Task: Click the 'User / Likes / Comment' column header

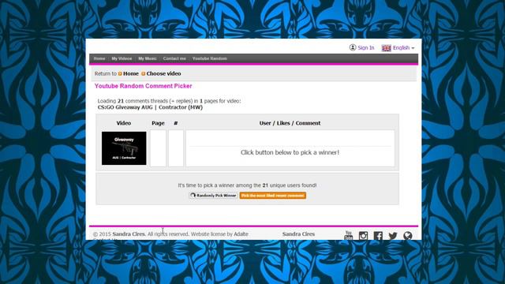Action: click(x=290, y=123)
